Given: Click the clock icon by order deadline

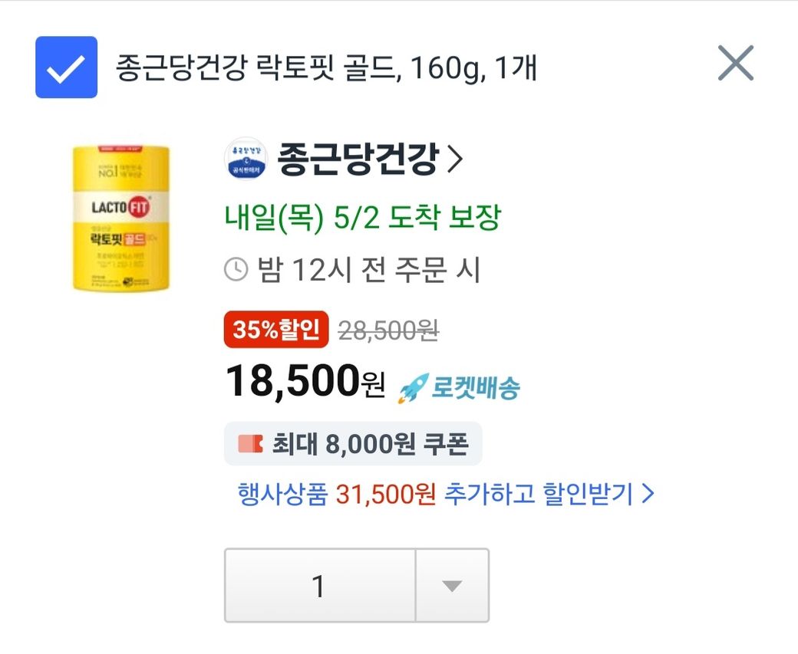Looking at the screenshot, I should coord(236,269).
